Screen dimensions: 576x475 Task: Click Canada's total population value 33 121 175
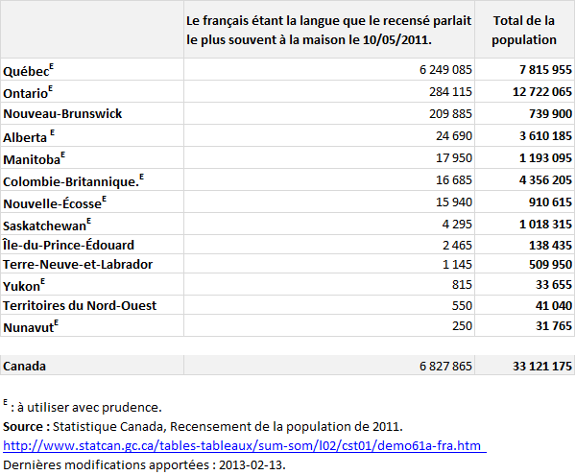(x=531, y=366)
